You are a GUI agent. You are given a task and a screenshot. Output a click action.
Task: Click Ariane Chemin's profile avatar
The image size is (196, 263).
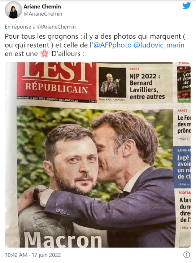tap(13, 10)
